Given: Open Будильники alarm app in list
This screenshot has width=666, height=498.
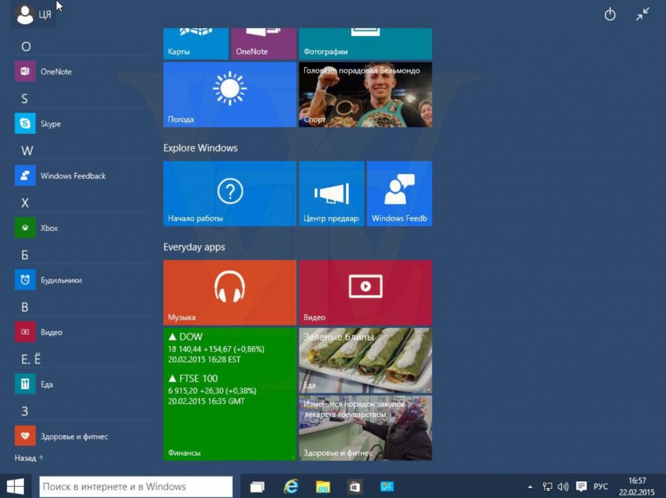Looking at the screenshot, I should pos(83,280).
